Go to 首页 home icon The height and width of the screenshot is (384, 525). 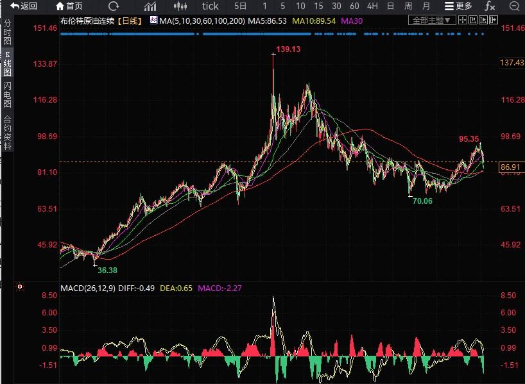coord(69,6)
